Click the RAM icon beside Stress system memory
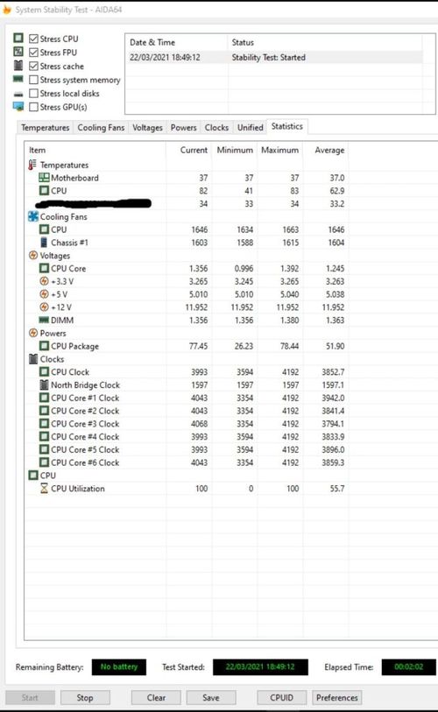 coord(18,79)
